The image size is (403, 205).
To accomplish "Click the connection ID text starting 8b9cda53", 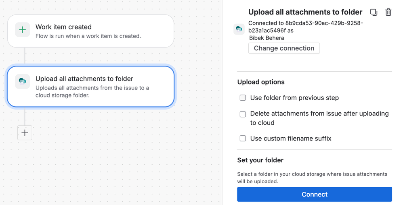I will pos(306,27).
